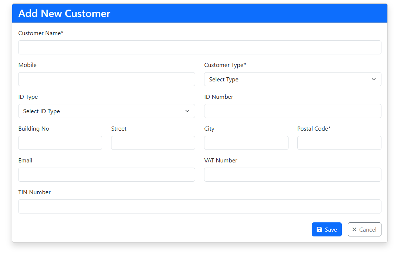Click the TIN Number input box
This screenshot has height=259, width=407.
tap(200, 206)
